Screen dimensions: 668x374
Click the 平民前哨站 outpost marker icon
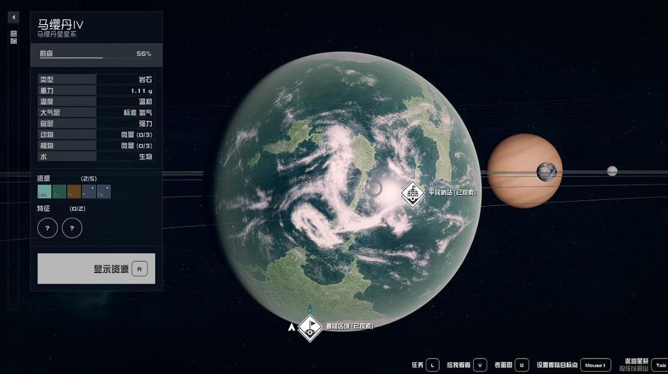(x=413, y=194)
